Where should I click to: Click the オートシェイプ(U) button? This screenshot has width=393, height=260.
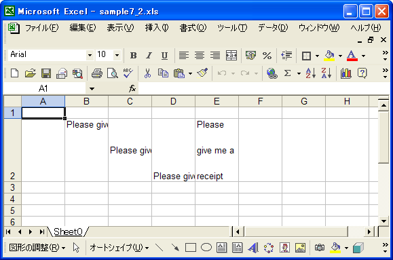click(119, 248)
